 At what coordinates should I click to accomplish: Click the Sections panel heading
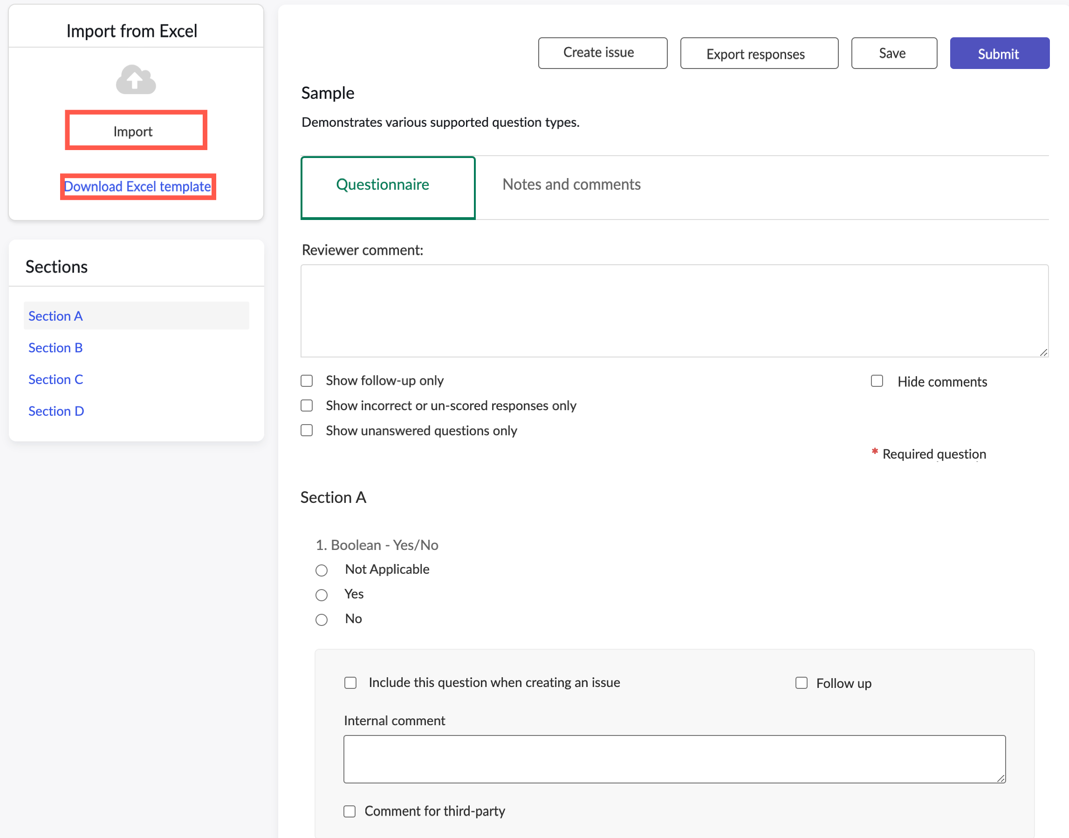pyautogui.click(x=56, y=267)
